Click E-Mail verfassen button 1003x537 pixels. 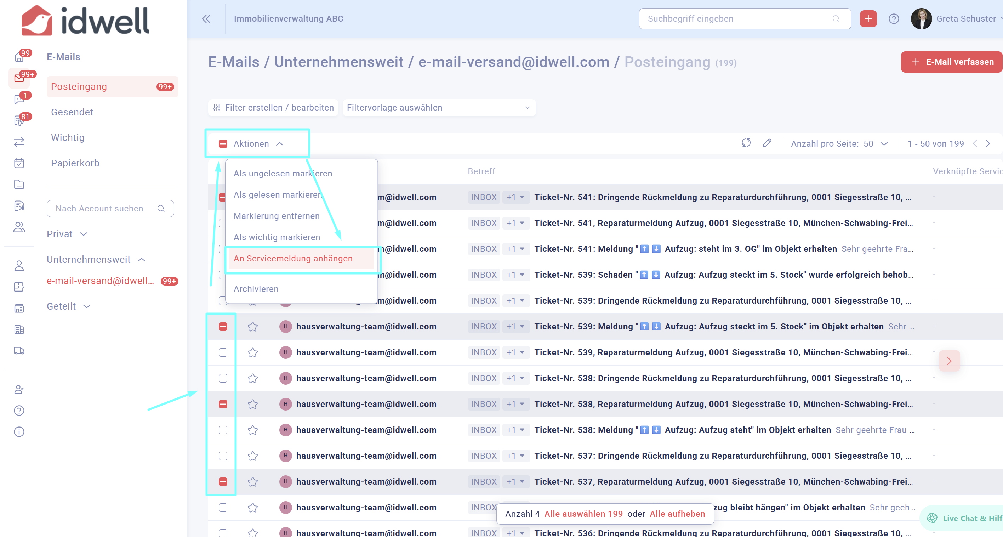pyautogui.click(x=952, y=62)
